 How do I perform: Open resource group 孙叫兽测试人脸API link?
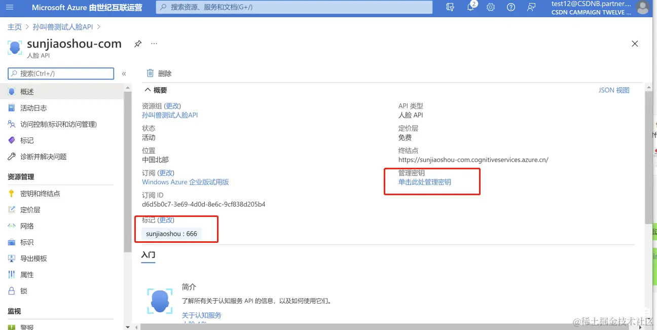point(170,115)
